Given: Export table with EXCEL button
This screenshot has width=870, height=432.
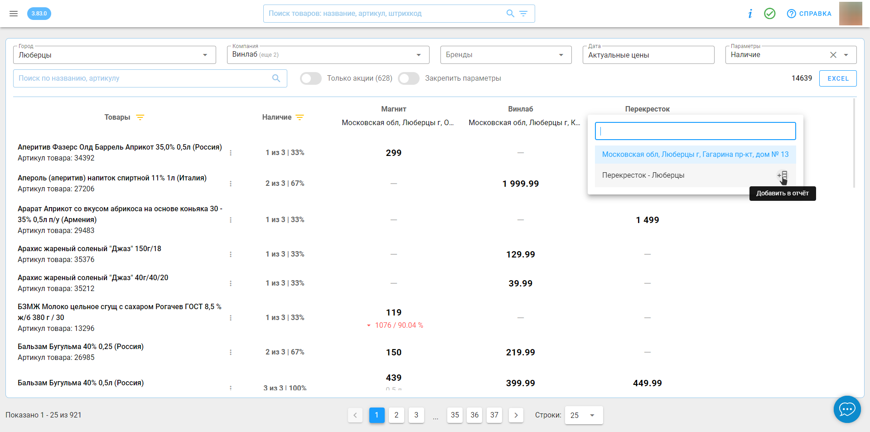Looking at the screenshot, I should point(838,78).
